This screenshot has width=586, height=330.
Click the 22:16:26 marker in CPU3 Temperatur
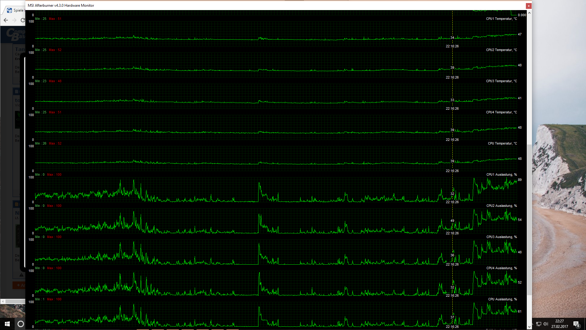pos(452,108)
